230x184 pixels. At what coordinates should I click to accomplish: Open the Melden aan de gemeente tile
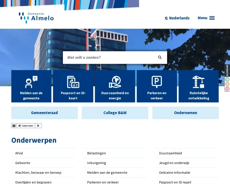(31, 86)
